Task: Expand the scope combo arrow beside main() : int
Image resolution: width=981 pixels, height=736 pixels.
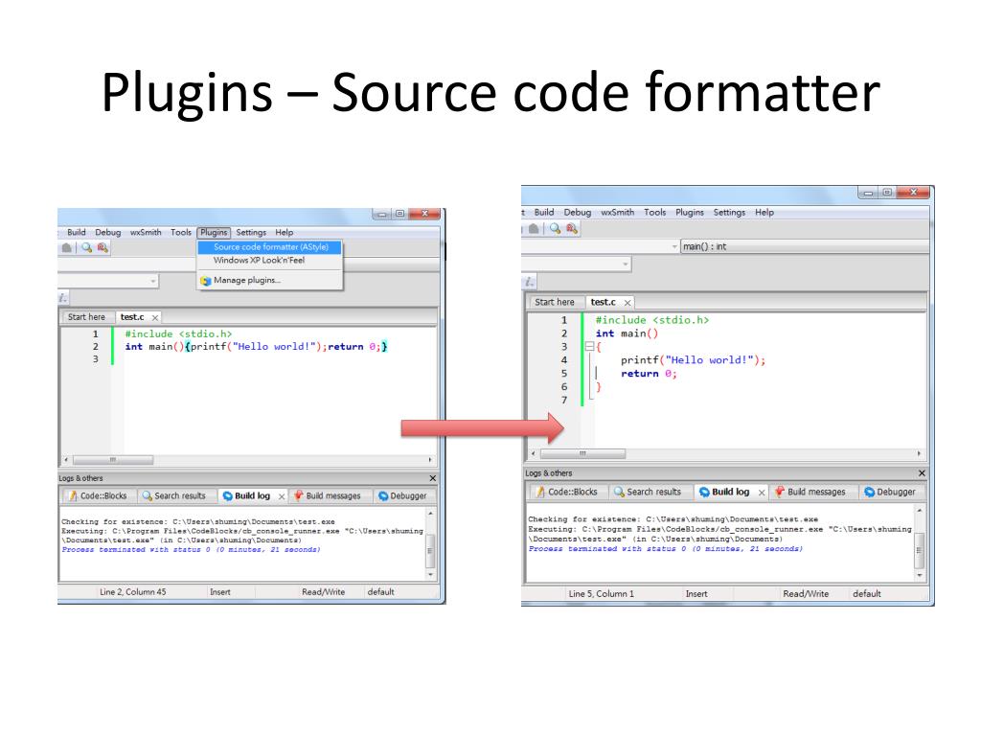Action: point(674,246)
